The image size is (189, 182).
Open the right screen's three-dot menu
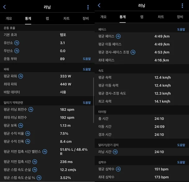(182, 6)
